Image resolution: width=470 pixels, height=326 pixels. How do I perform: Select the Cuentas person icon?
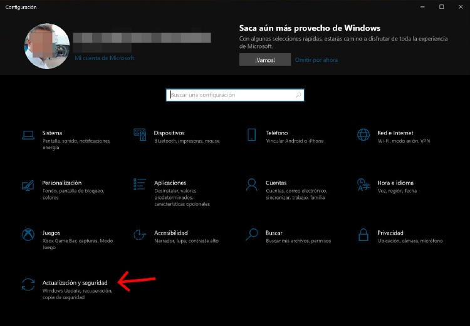(251, 185)
